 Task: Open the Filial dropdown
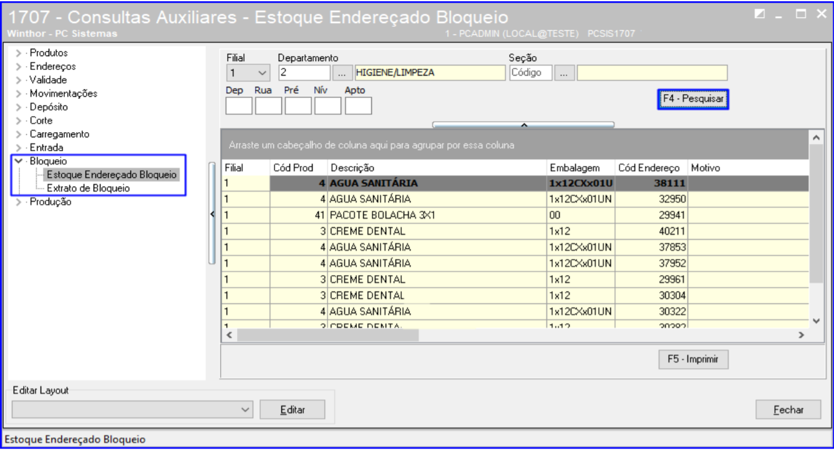(263, 72)
